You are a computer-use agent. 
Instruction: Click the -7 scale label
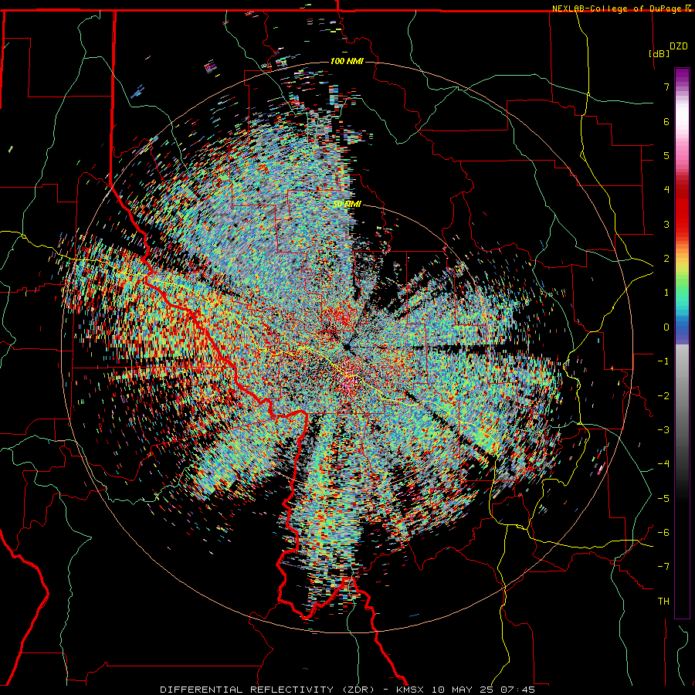663,567
